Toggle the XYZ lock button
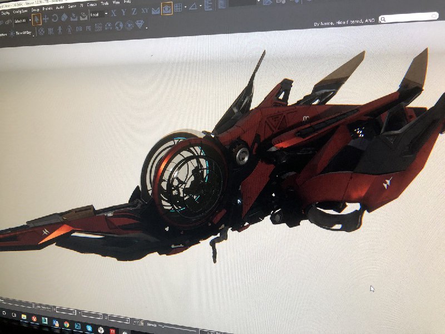Viewport: 445px width, 334px height. coord(136,322)
